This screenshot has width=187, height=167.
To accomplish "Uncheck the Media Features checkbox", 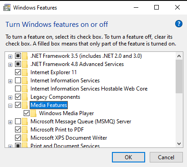I will (x=18, y=105).
